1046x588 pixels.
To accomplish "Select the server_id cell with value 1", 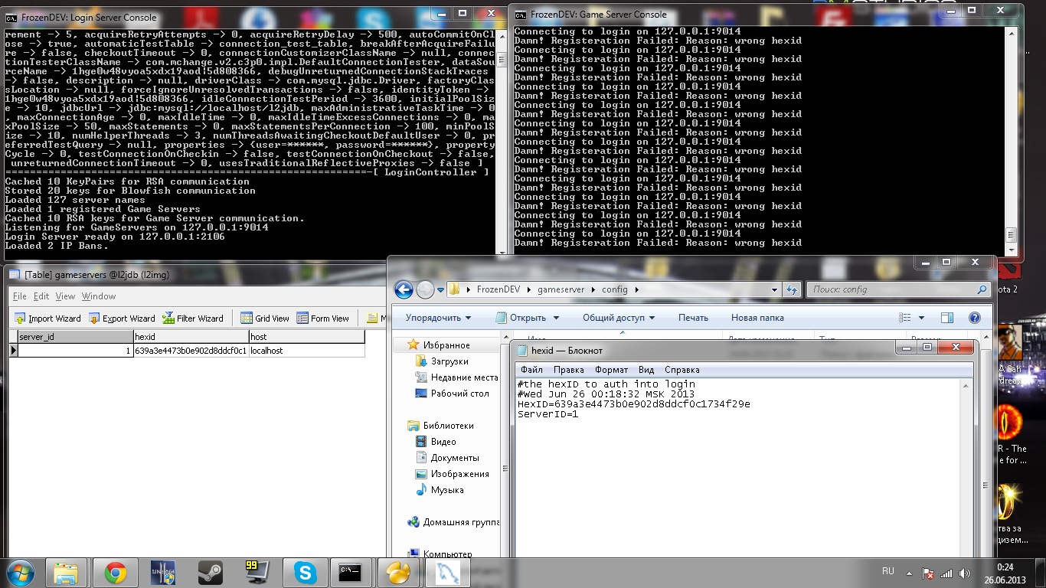I will pyautogui.click(x=75, y=351).
